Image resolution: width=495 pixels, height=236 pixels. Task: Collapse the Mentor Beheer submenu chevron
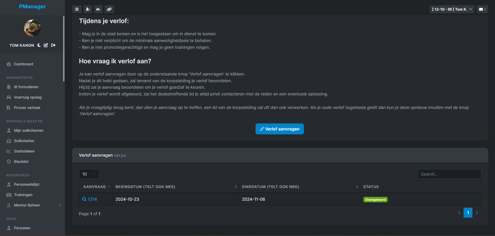point(60,205)
